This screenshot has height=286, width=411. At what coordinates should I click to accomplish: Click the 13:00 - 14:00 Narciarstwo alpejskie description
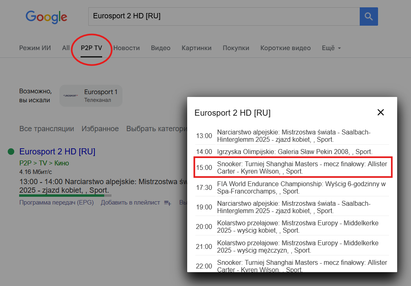tap(103, 186)
